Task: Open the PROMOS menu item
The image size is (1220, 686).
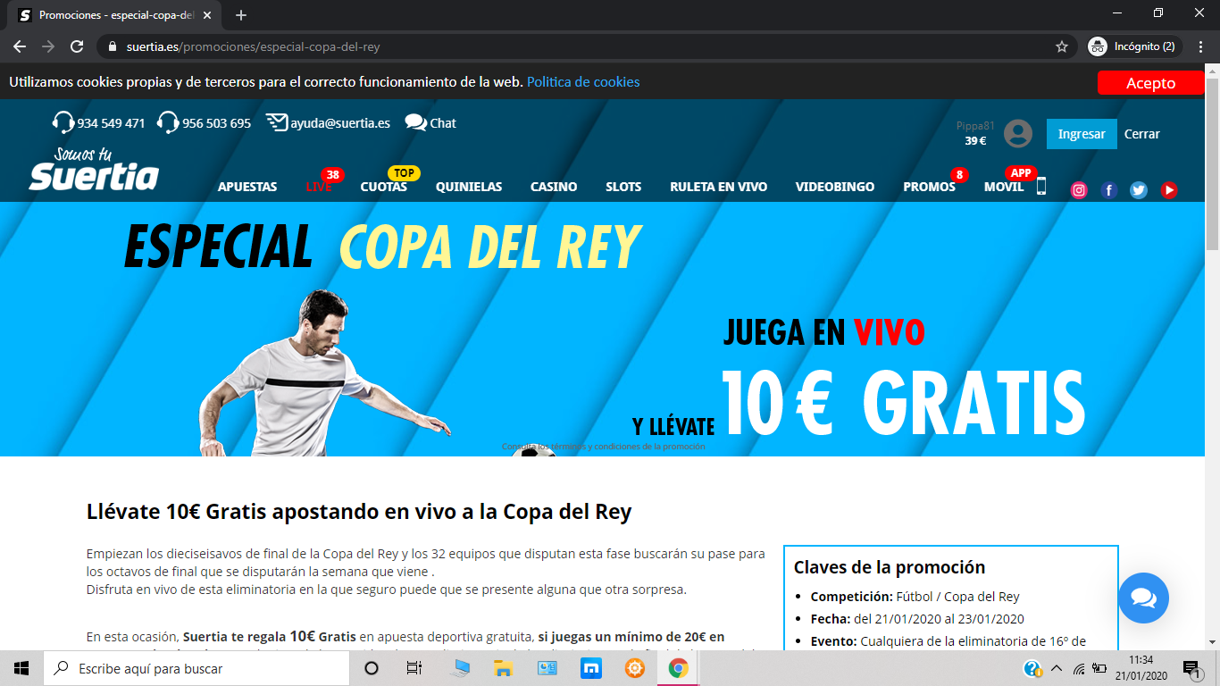Action: 929,187
